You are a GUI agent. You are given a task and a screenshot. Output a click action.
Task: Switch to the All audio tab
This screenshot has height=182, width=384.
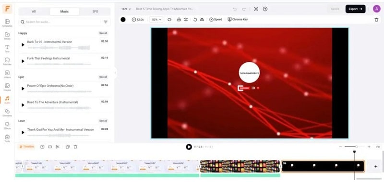(34, 11)
